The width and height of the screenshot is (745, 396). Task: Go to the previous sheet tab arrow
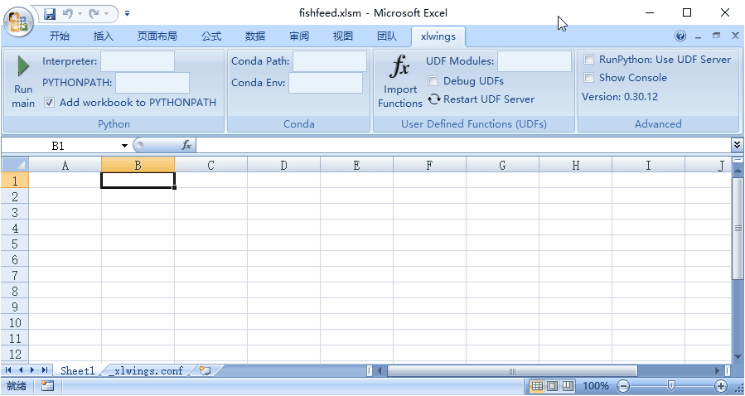[x=21, y=369]
